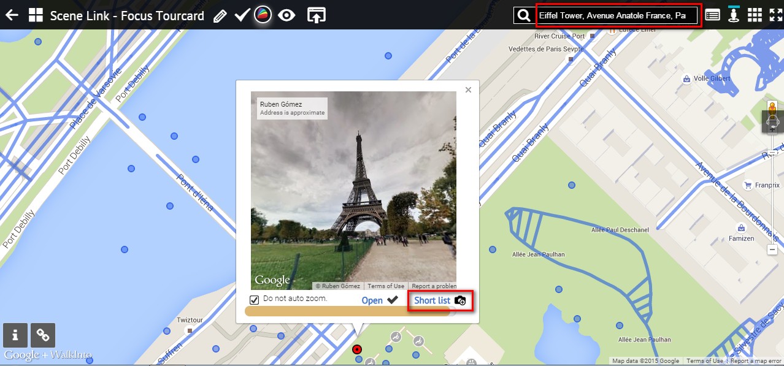
Task: Open the list panel icon beside search
Action: [x=712, y=15]
